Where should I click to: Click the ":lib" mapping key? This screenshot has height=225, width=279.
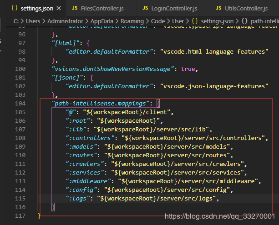coord(76,130)
